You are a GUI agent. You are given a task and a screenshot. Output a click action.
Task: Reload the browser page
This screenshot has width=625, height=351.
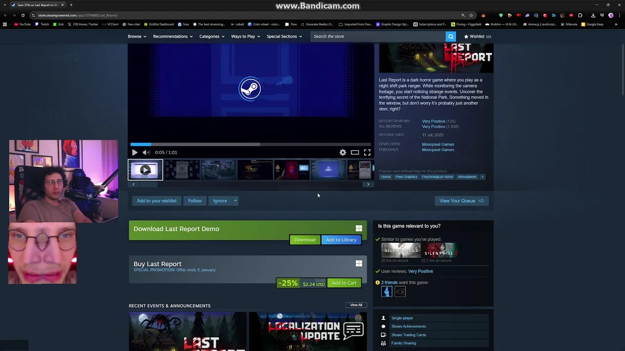[x=22, y=15]
